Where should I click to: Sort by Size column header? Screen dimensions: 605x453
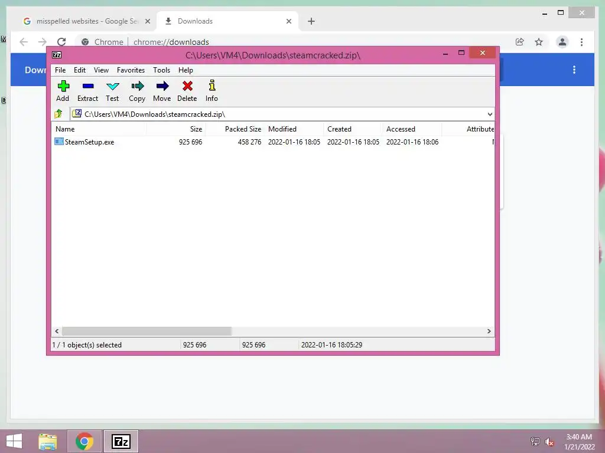click(175, 129)
